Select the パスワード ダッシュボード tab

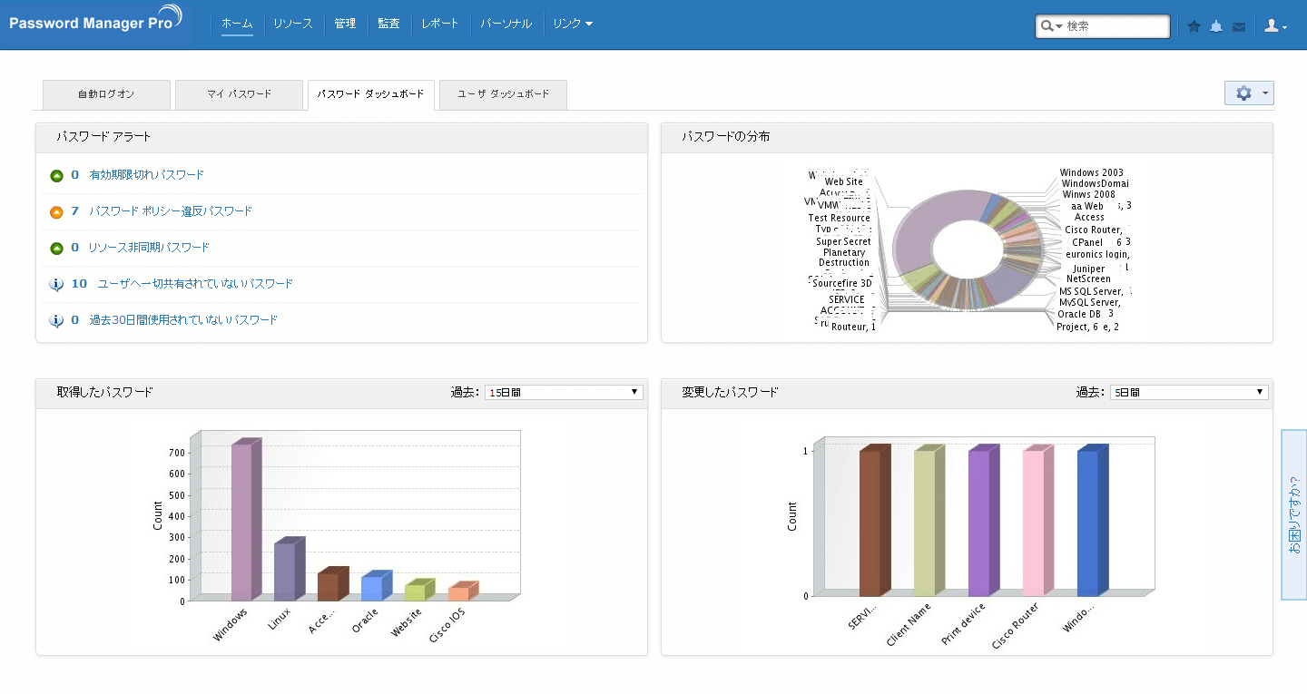(371, 94)
